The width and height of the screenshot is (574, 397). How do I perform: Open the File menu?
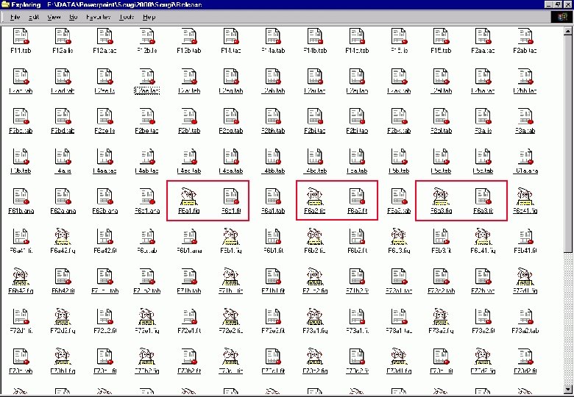click(15, 17)
